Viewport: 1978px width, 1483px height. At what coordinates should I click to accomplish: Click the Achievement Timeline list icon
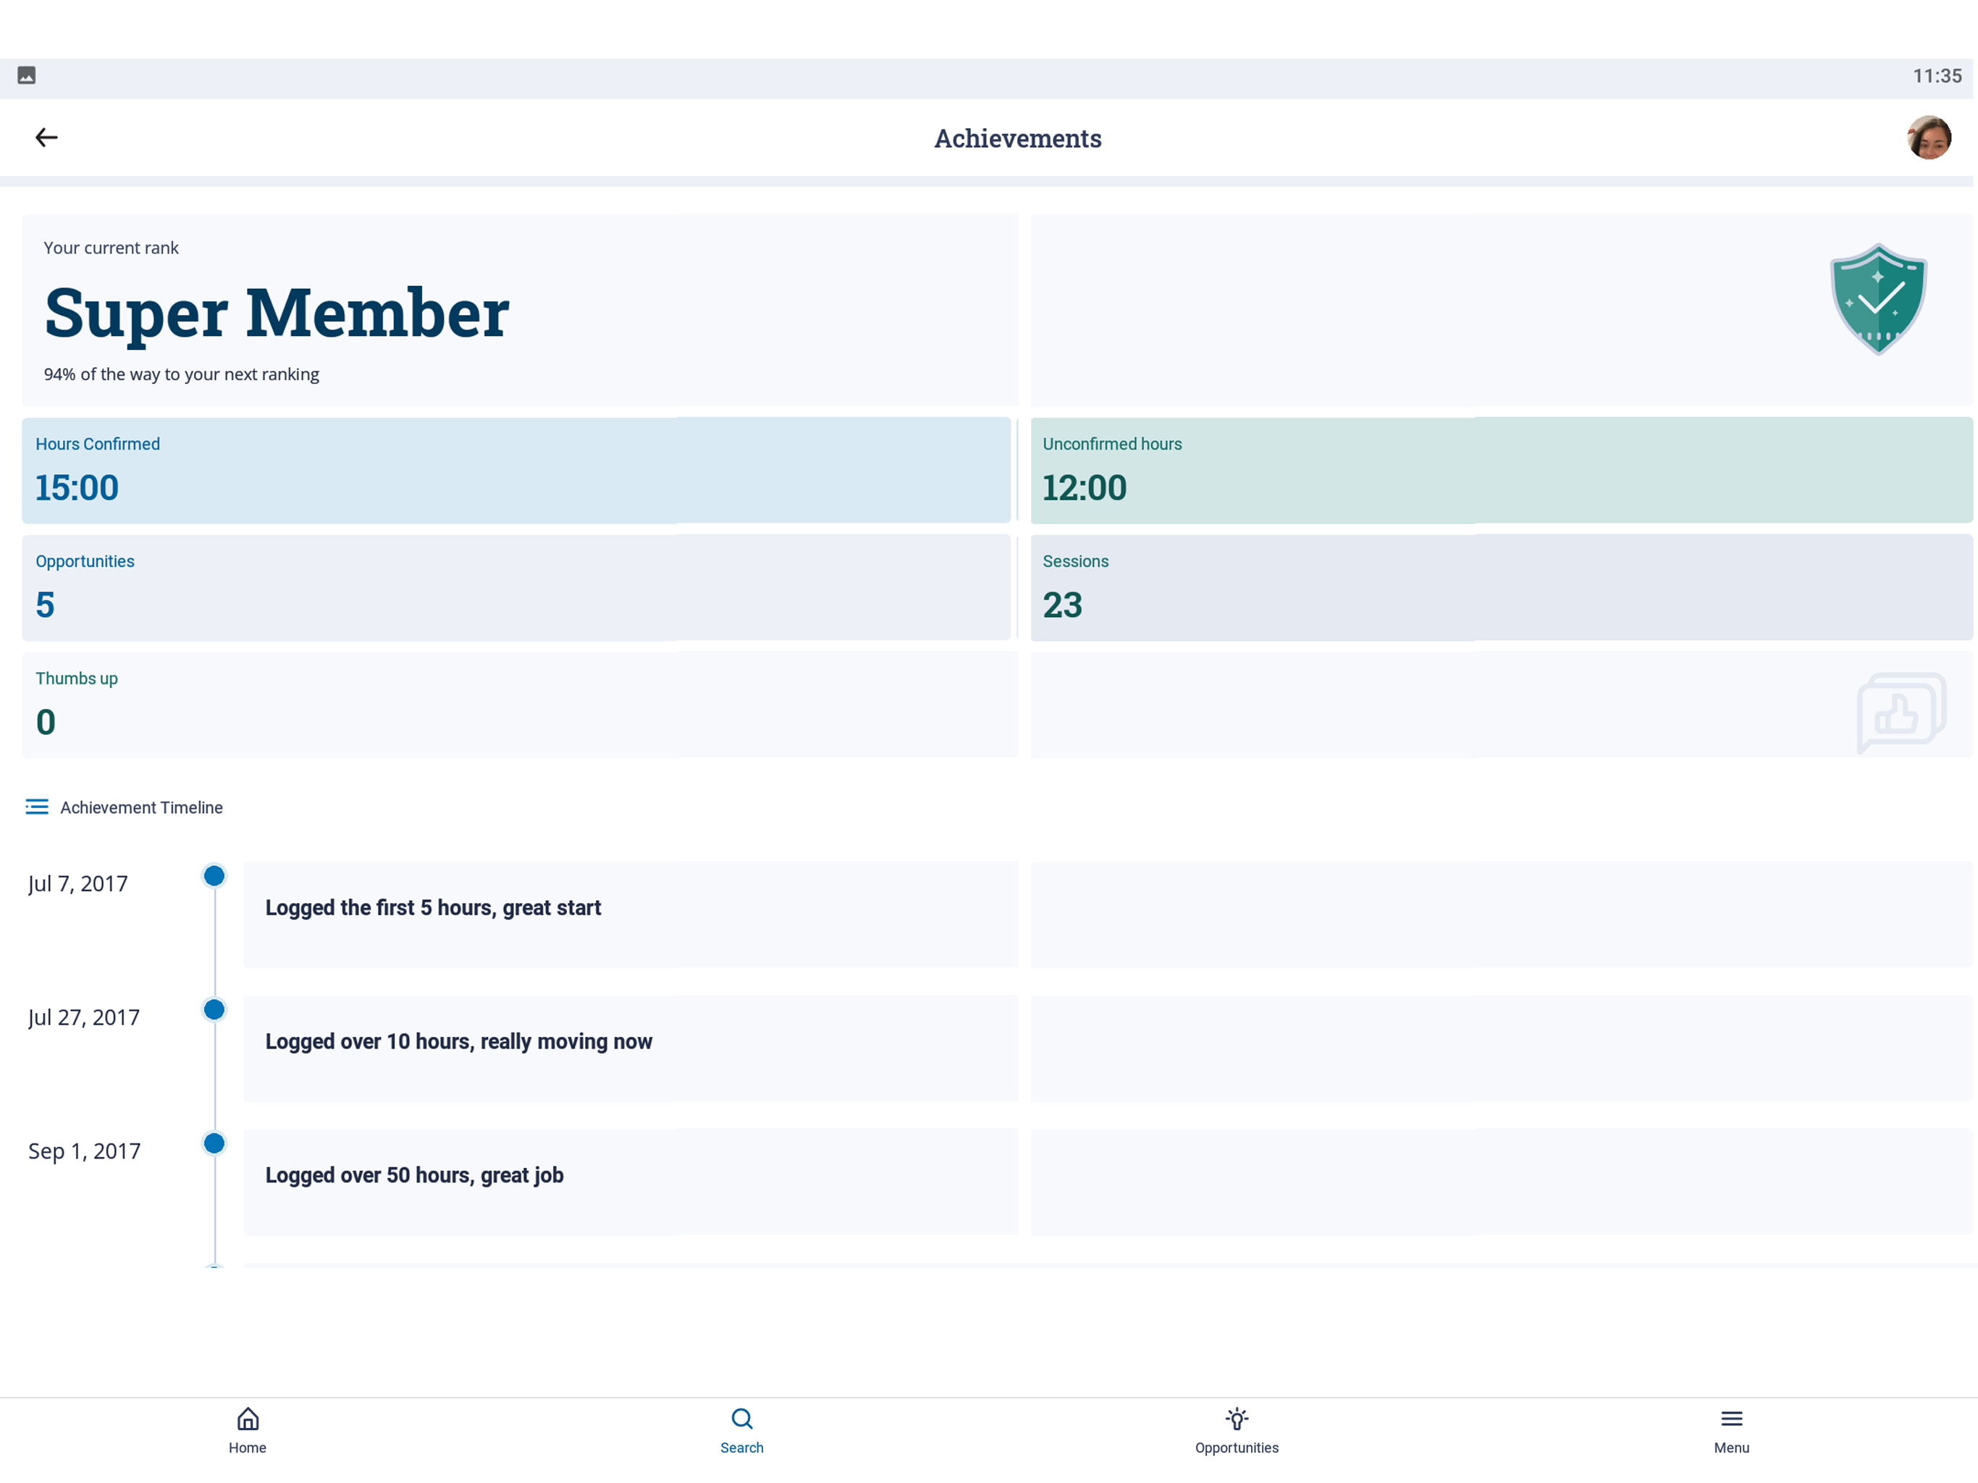point(37,807)
